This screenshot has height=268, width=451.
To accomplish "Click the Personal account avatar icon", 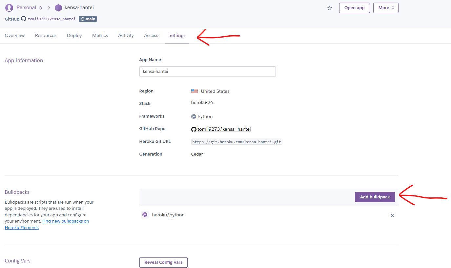I will coord(9,8).
